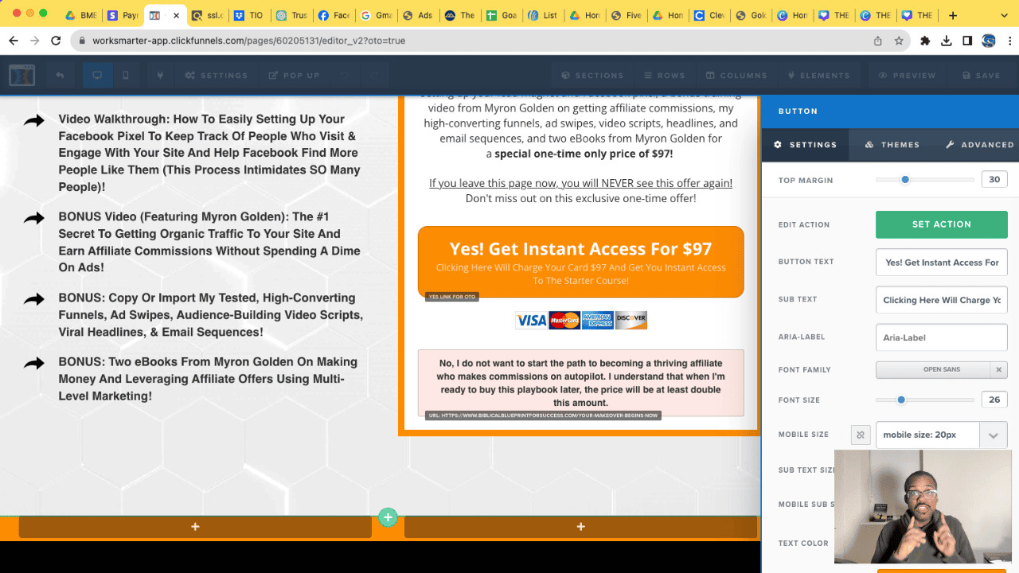Click the ClickFunnels logo icon
The image size is (1019, 573).
(21, 75)
